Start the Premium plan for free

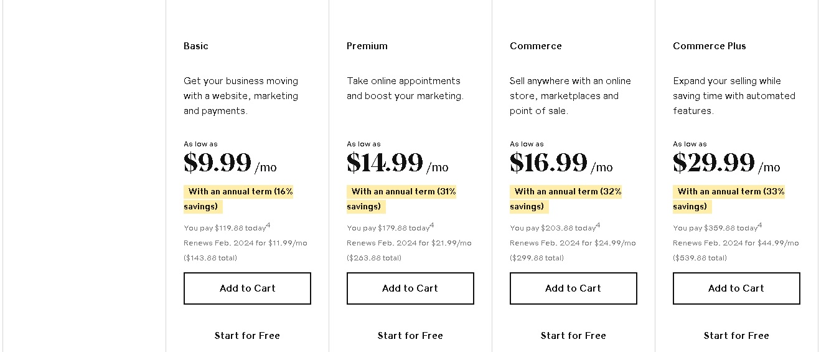[x=410, y=336]
